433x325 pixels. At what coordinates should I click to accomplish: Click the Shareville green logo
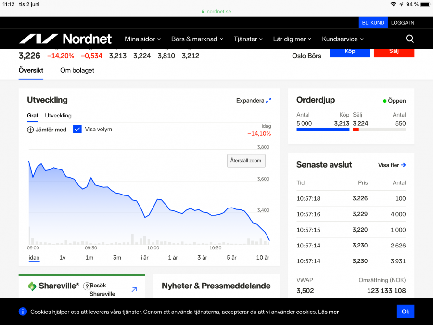(x=32, y=286)
